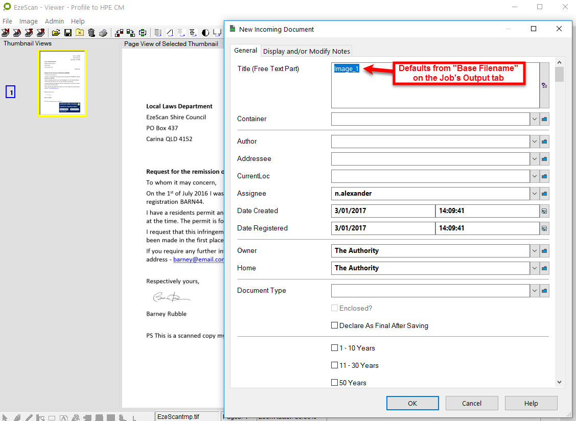The width and height of the screenshot is (576, 421).
Task: Click the browse icon beside Container field
Action: (544, 119)
